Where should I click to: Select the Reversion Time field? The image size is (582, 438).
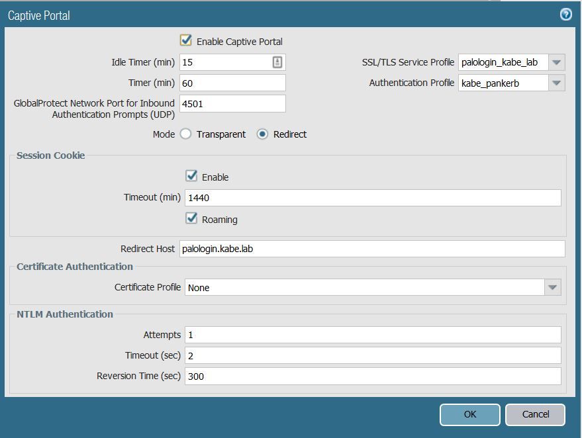click(372, 376)
